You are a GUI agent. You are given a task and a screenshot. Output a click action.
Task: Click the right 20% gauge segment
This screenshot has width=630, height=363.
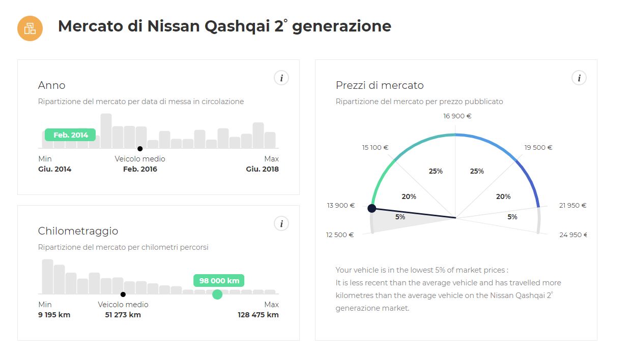tap(503, 196)
